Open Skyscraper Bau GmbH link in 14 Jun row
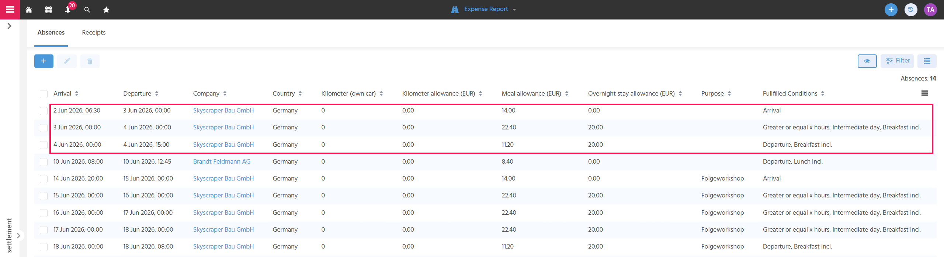Viewport: 944px width, 257px height. 223,178
